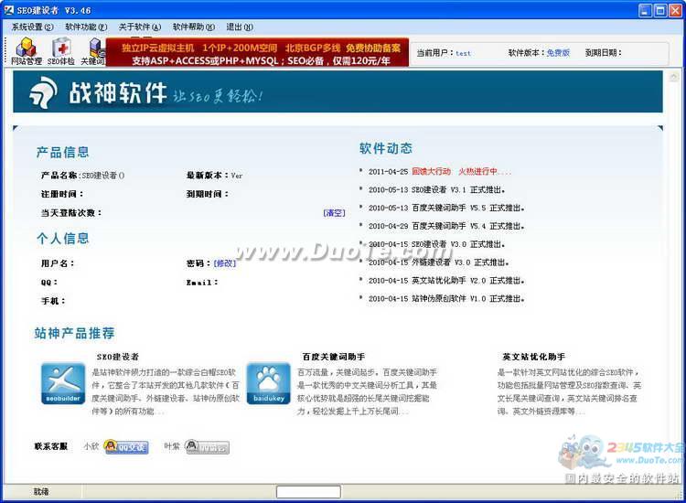Click the 英文站优化助手 product title
686x503 pixels.
coord(534,357)
